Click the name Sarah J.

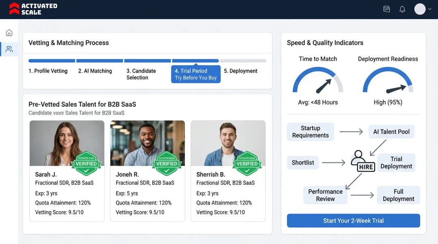pyautogui.click(x=46, y=174)
